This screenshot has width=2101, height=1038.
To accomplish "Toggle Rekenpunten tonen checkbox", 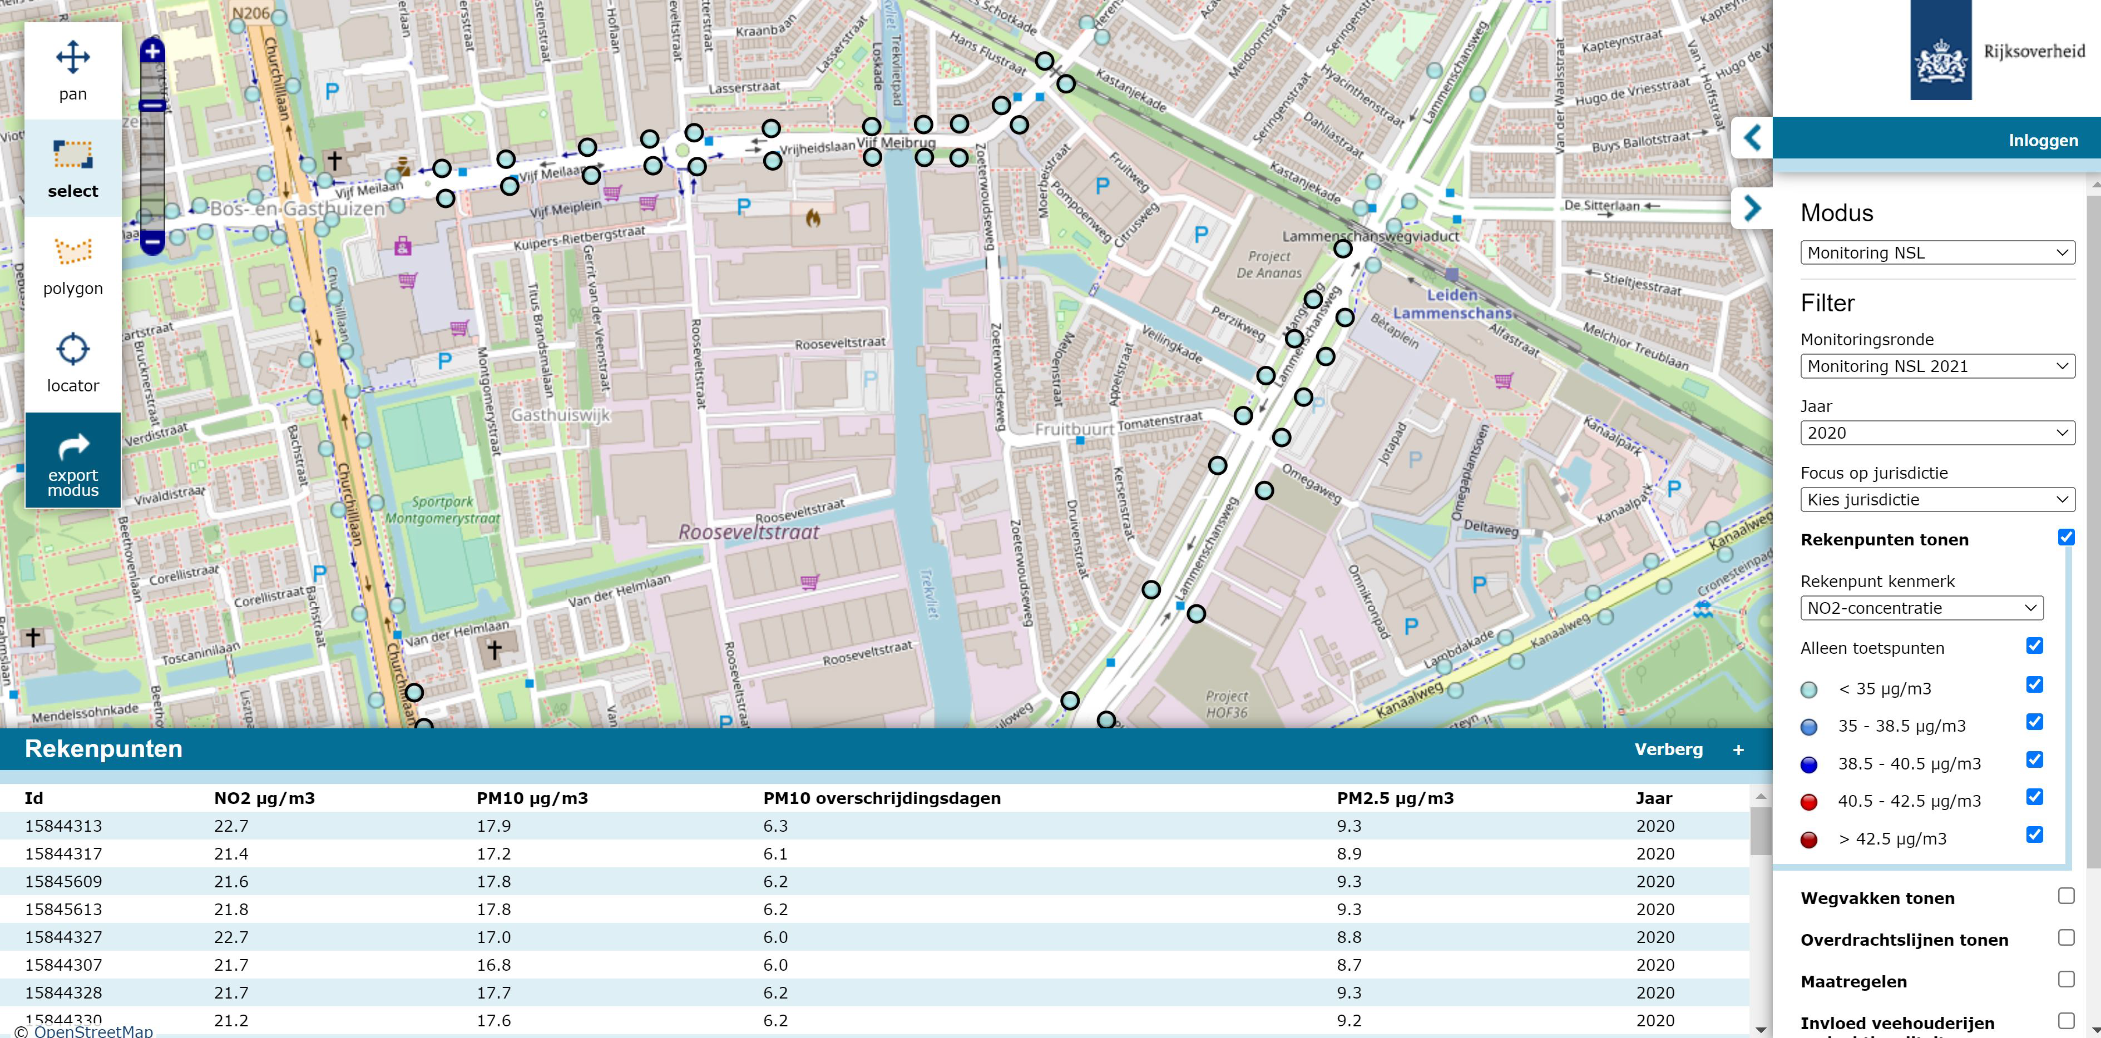I will [x=2066, y=537].
